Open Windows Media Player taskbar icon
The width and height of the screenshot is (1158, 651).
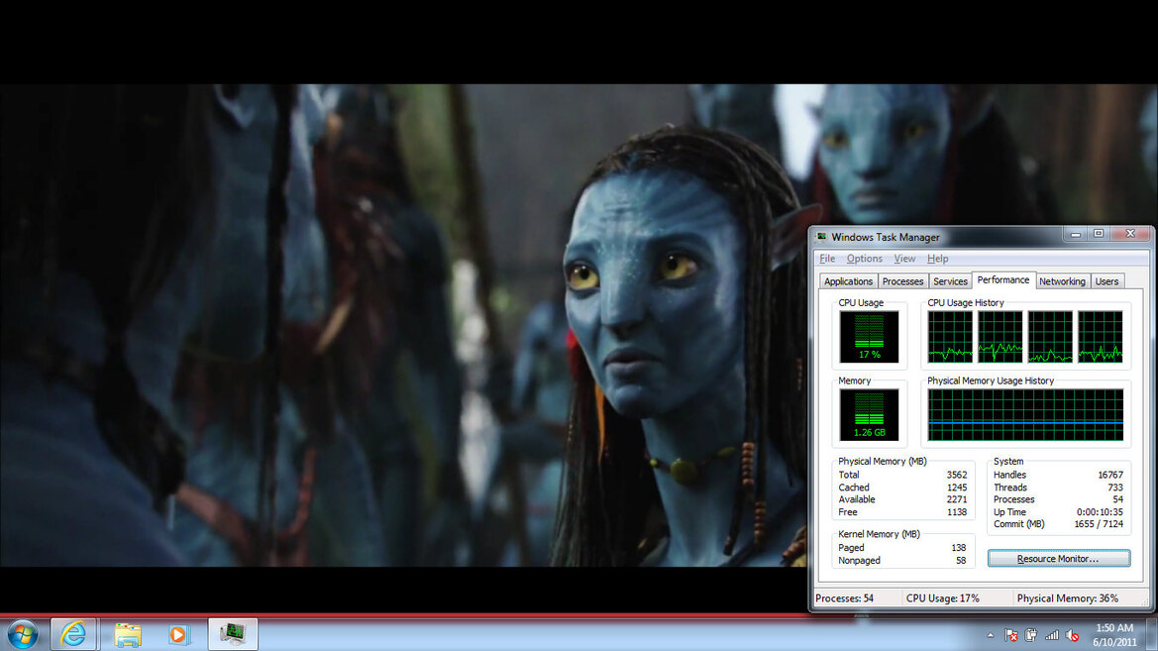178,635
